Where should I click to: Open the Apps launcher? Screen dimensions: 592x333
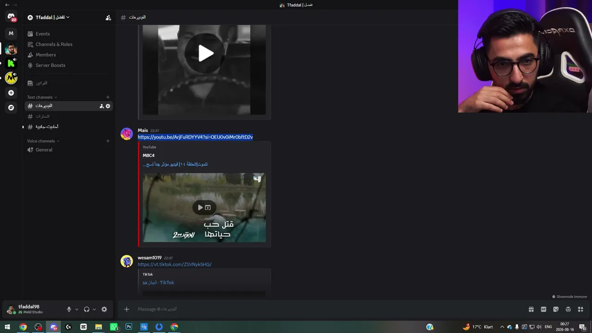tap(581, 309)
